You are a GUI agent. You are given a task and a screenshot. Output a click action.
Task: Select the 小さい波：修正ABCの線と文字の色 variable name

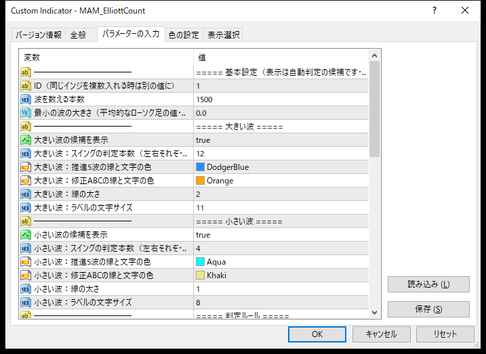coord(94,275)
